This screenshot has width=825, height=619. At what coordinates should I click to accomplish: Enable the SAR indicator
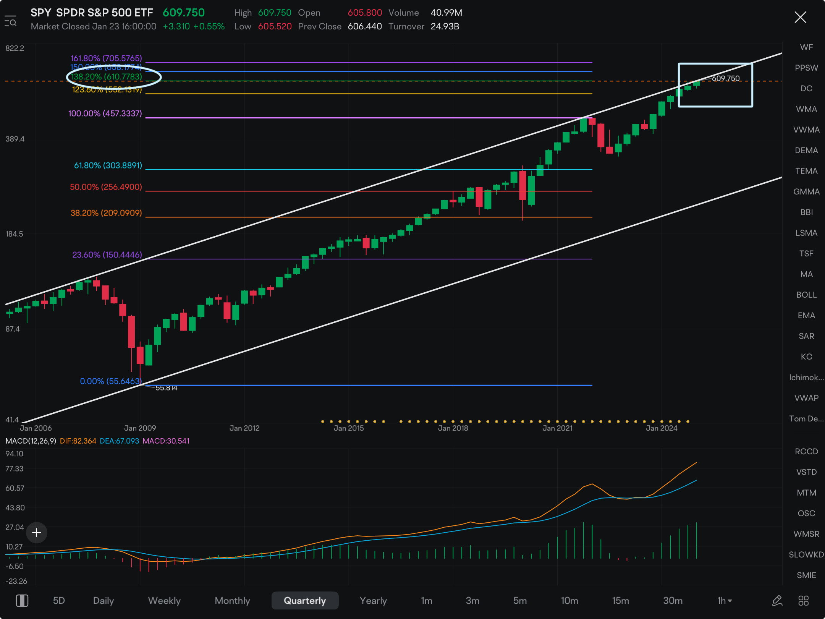click(x=806, y=336)
